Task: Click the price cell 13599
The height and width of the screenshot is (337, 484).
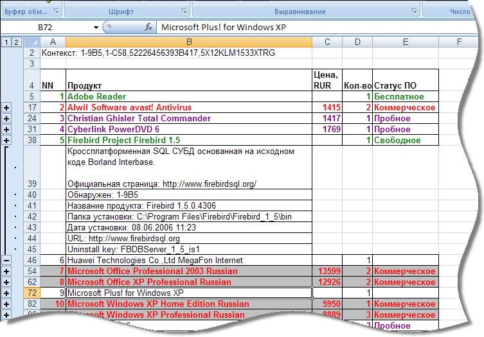Action: click(x=327, y=272)
